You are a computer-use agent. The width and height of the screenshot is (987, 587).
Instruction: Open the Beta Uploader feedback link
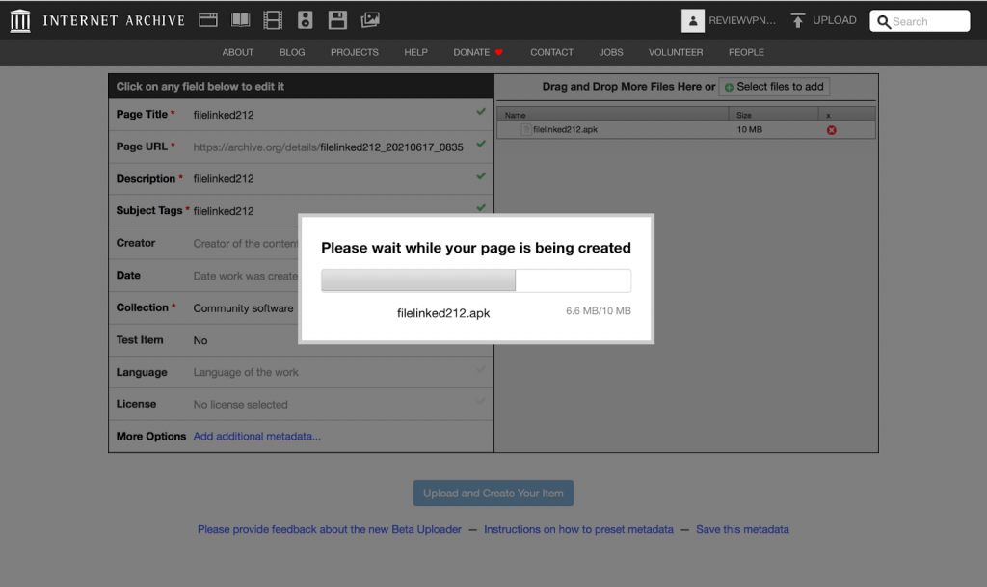[x=330, y=530]
